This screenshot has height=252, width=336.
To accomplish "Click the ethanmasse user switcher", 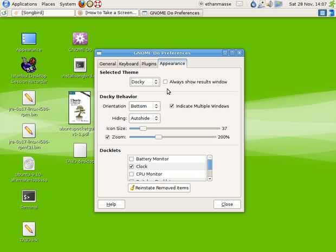I will 215,4.
